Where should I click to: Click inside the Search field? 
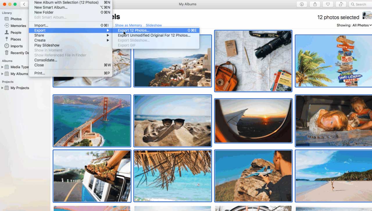tap(360, 4)
